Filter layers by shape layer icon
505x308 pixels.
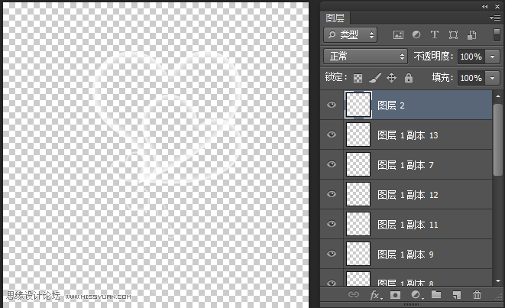click(453, 35)
